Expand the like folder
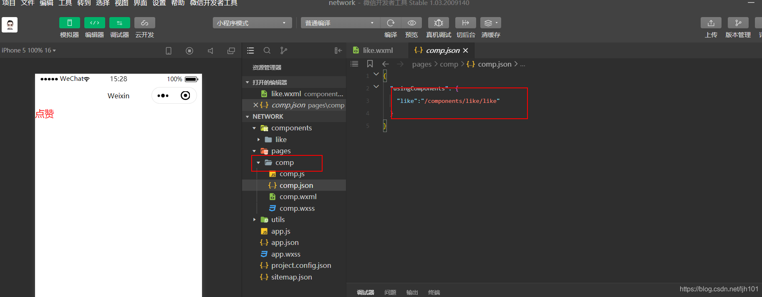This screenshot has width=762, height=297. point(259,140)
